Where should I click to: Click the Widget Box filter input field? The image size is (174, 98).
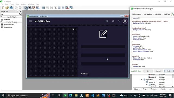tap(10, 14)
